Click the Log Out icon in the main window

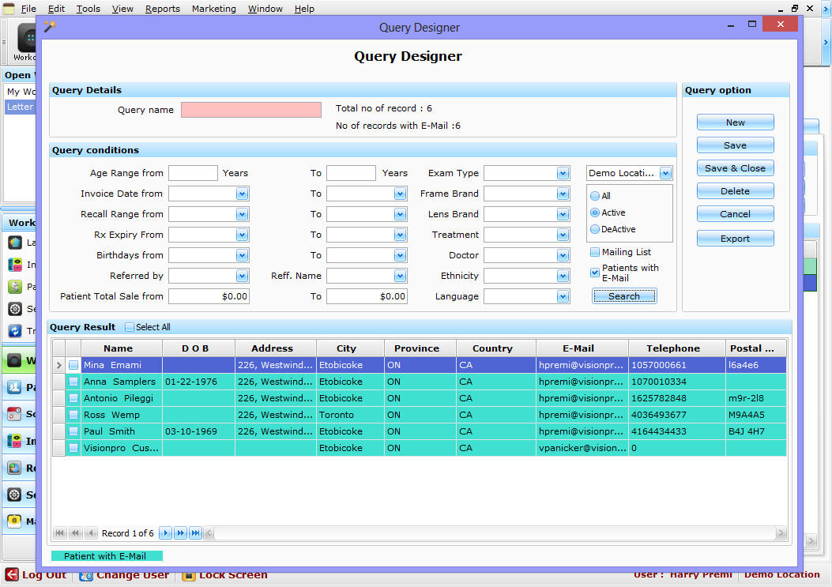coord(12,575)
